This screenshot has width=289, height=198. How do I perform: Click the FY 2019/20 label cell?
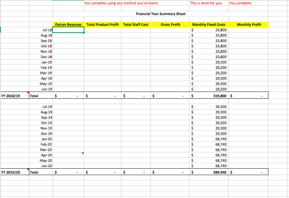pyautogui.click(x=15, y=172)
